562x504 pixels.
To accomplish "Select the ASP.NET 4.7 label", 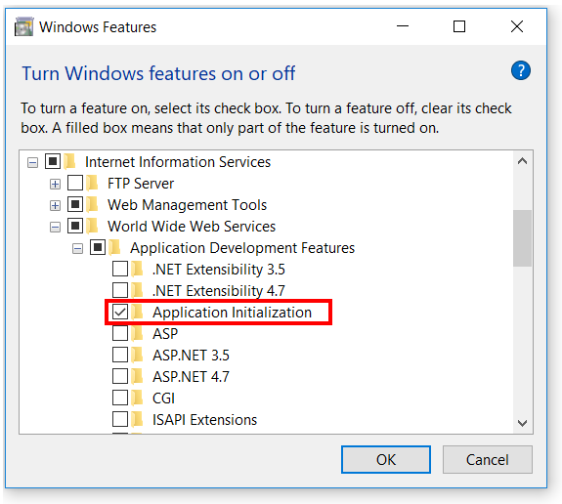I will (191, 377).
